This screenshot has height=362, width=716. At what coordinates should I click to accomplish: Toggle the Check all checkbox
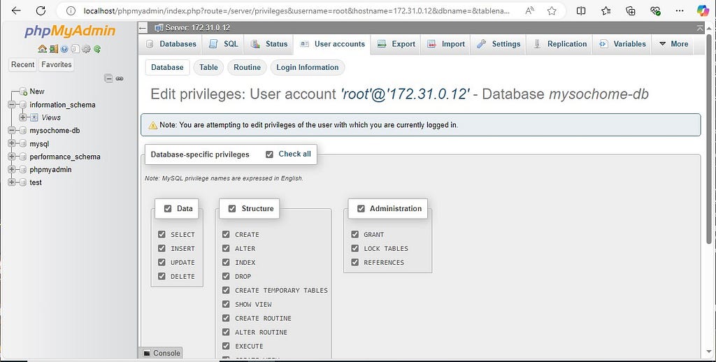click(x=269, y=154)
